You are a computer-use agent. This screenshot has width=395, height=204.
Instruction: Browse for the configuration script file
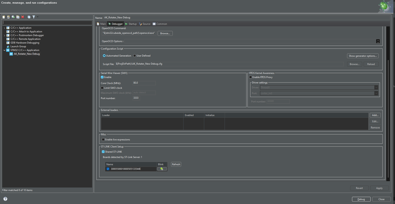[x=354, y=64]
